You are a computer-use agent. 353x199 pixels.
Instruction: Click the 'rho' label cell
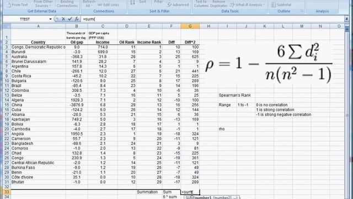227,129
